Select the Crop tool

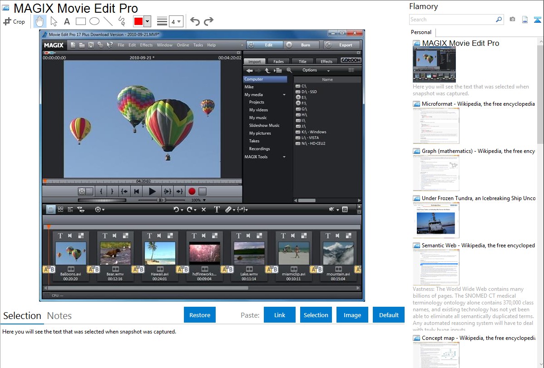pos(14,21)
